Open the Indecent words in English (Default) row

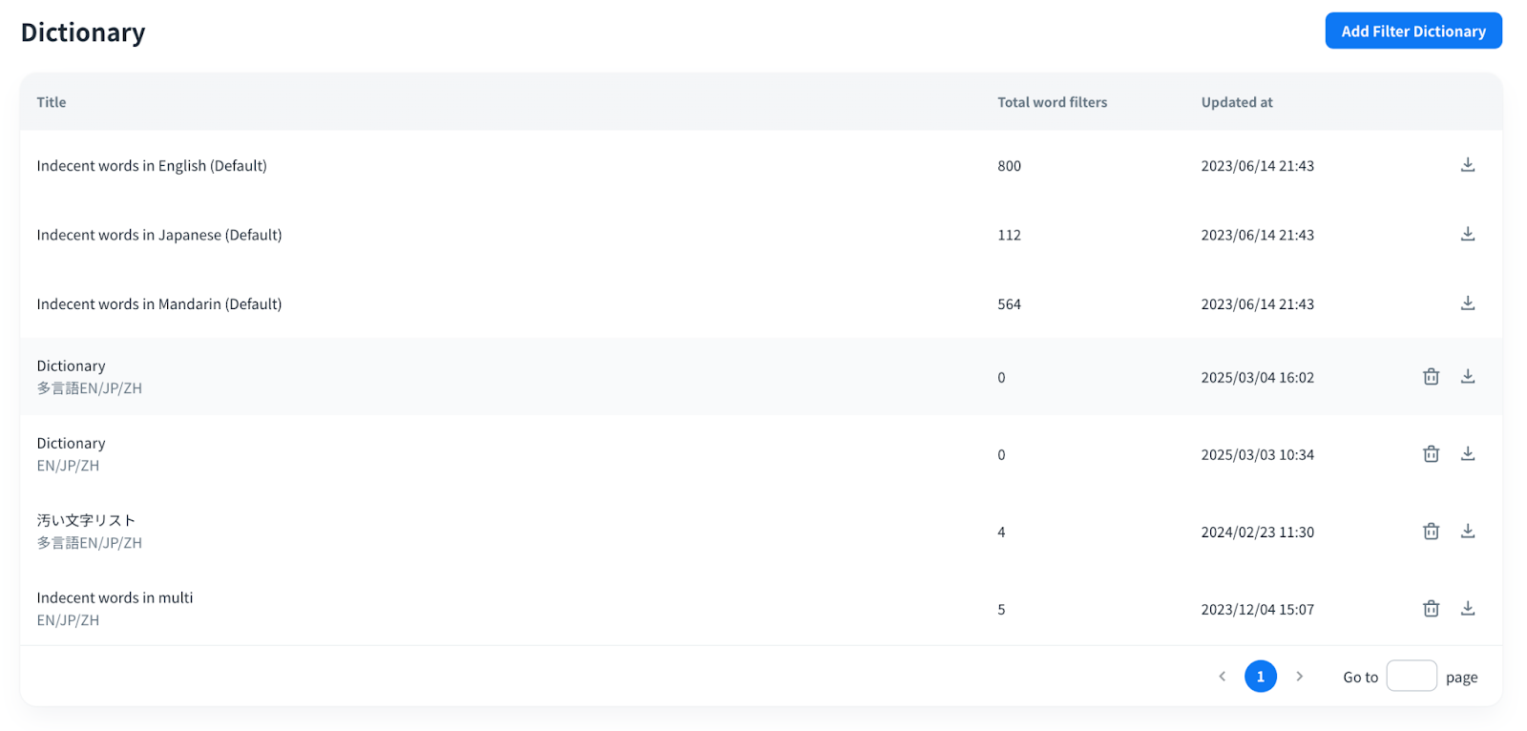point(152,166)
